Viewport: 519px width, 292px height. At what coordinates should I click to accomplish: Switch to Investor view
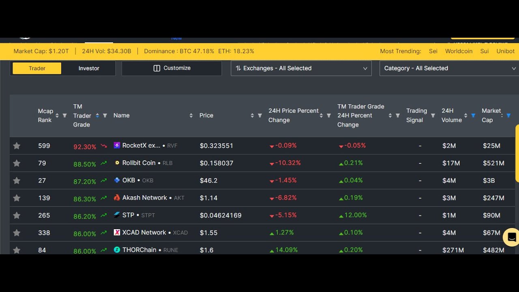coord(89,68)
